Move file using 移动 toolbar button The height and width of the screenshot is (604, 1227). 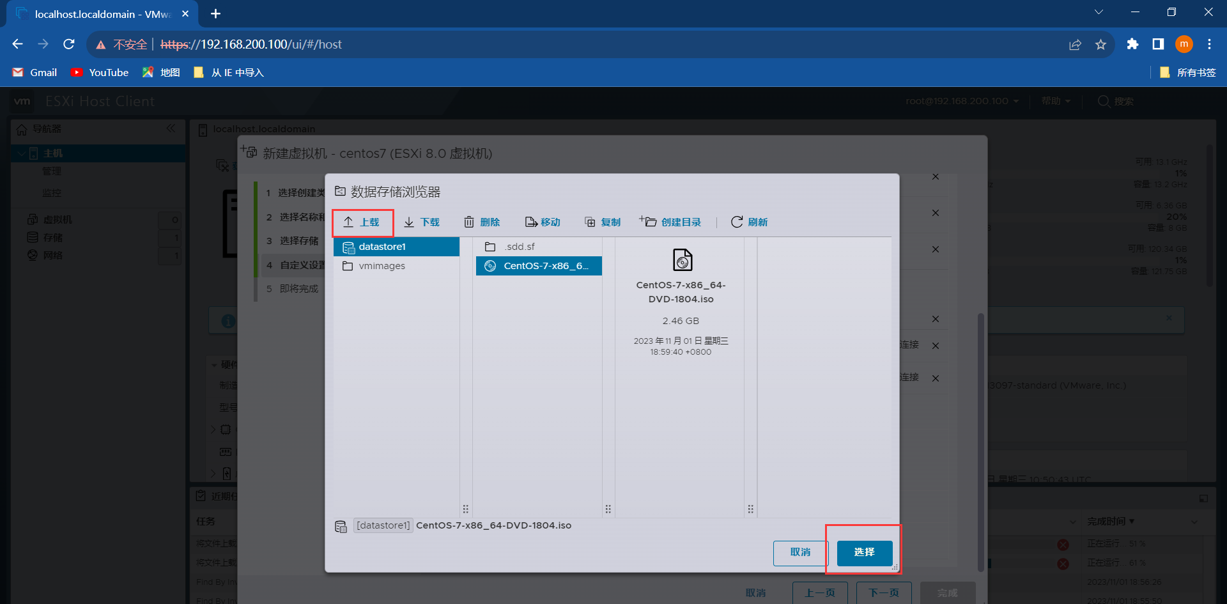[543, 222]
